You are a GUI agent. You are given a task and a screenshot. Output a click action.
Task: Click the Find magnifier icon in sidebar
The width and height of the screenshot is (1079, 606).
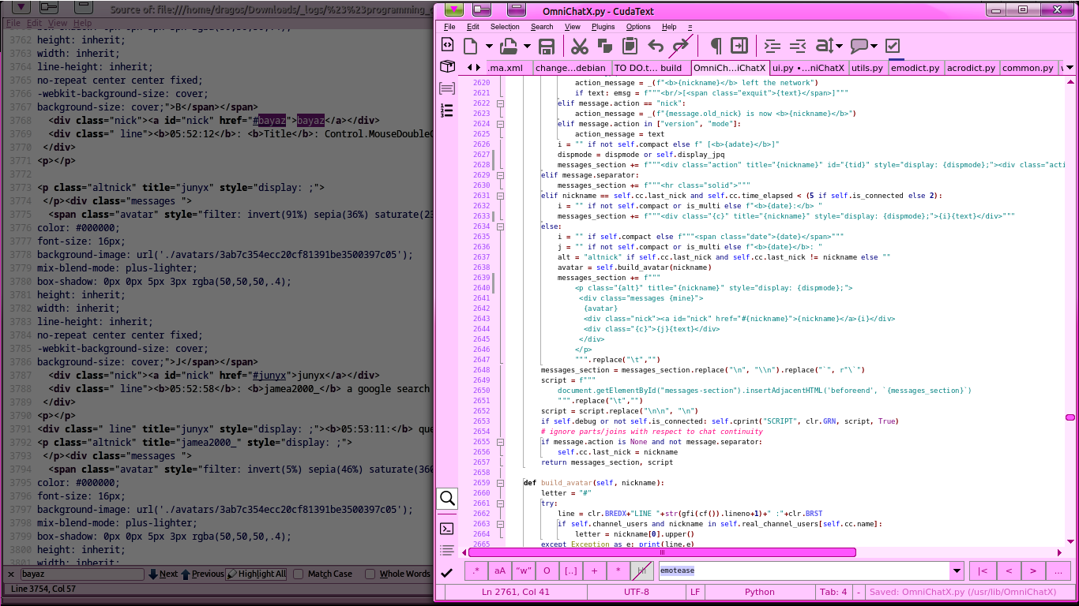447,498
